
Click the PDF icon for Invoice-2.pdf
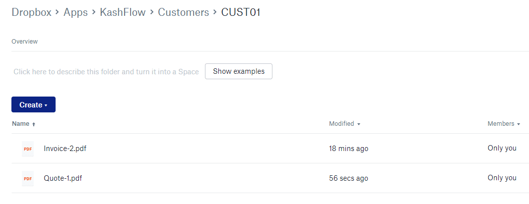(x=28, y=149)
